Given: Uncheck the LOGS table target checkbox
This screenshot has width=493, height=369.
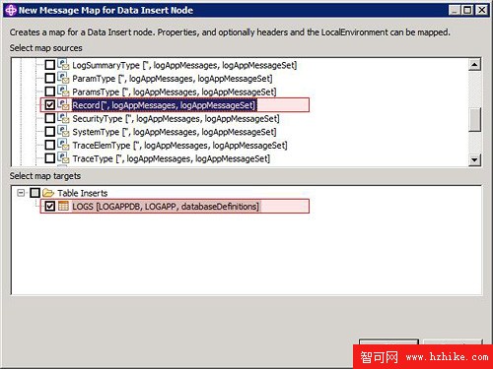Looking at the screenshot, I should pyautogui.click(x=50, y=207).
